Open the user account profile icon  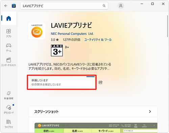[x=121, y=6]
